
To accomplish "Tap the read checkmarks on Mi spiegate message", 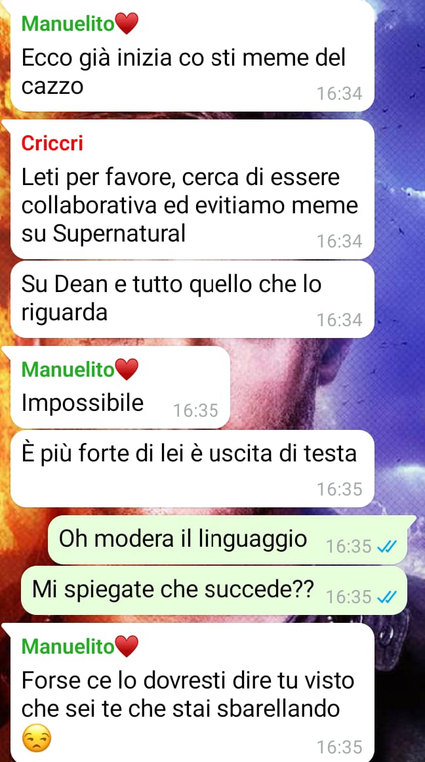I will pos(387,597).
